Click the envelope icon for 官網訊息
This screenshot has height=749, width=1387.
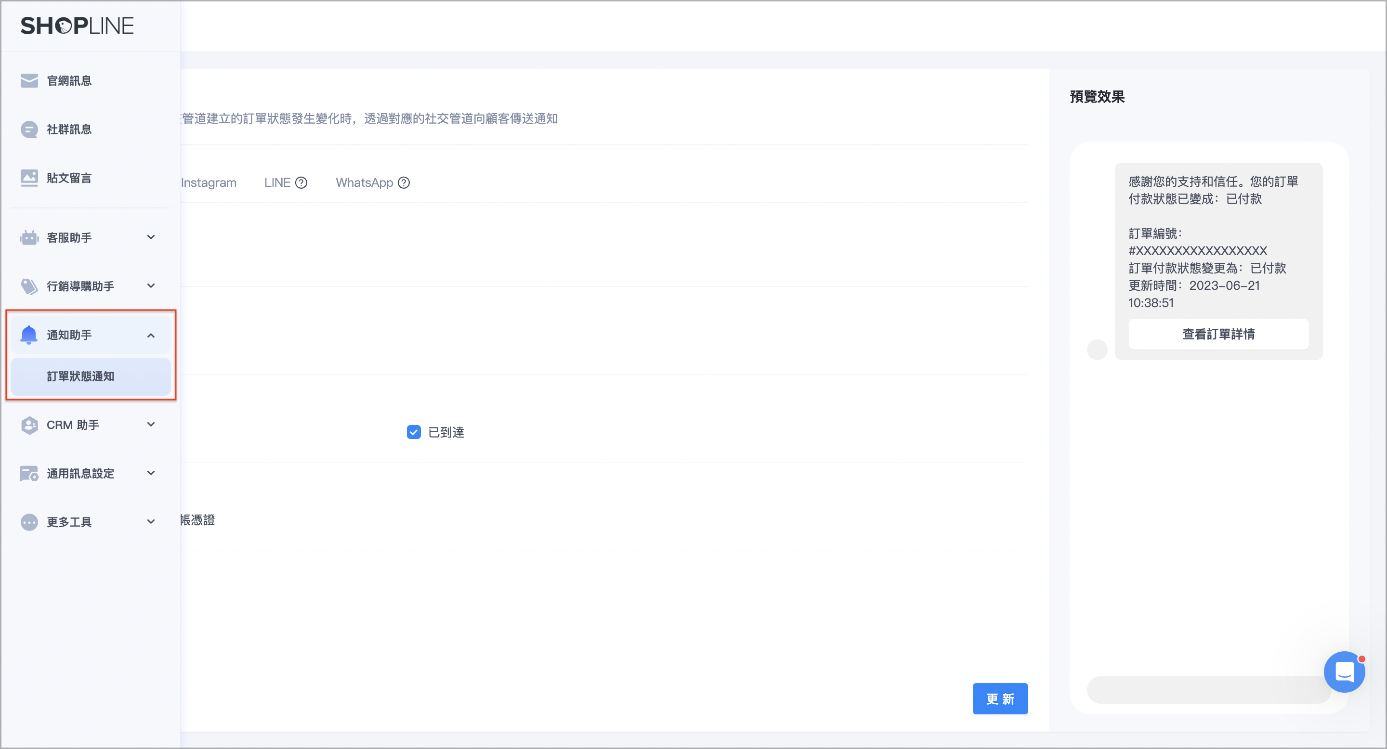29,81
